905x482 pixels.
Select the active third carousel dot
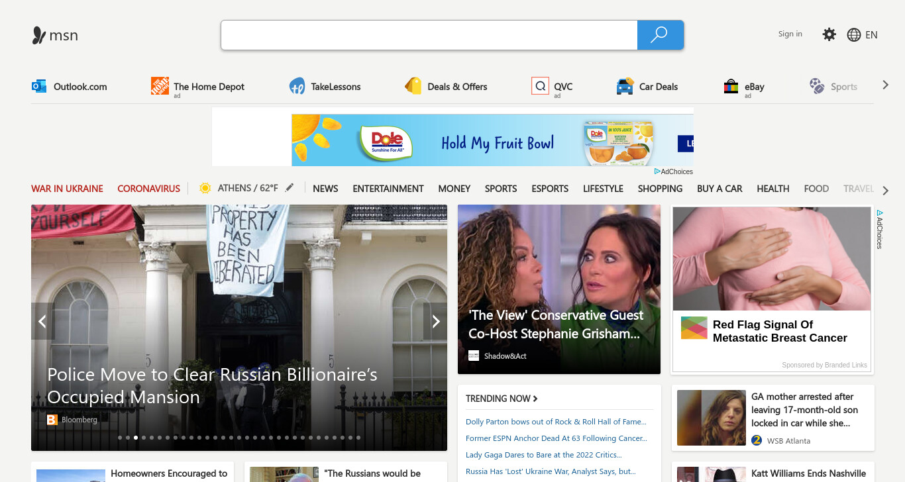[136, 438]
